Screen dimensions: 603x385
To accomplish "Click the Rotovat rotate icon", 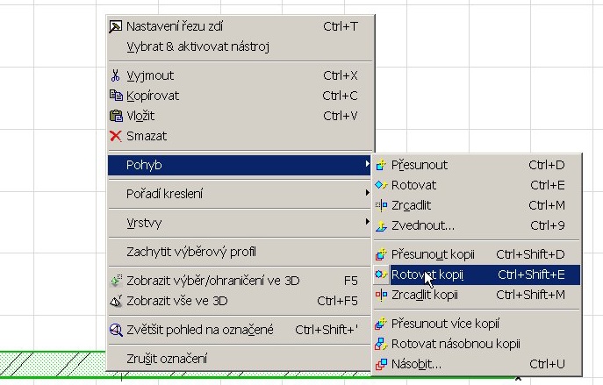I will 381,185.
